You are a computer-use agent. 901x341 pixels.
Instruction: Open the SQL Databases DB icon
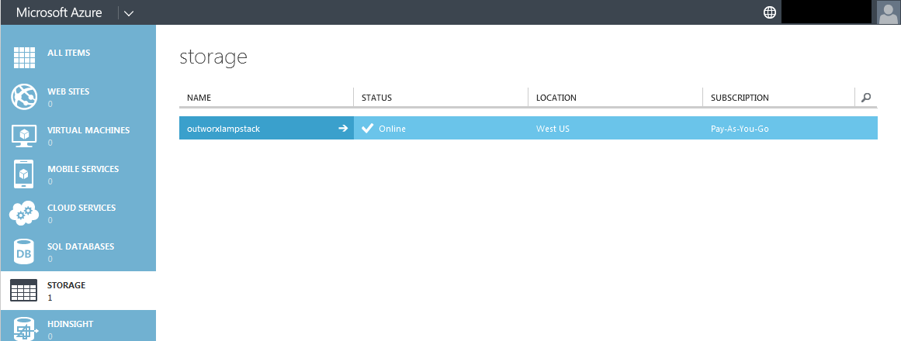(24, 252)
